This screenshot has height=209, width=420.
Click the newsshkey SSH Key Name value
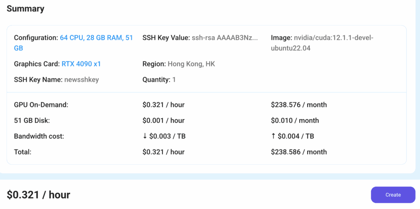[x=82, y=80]
